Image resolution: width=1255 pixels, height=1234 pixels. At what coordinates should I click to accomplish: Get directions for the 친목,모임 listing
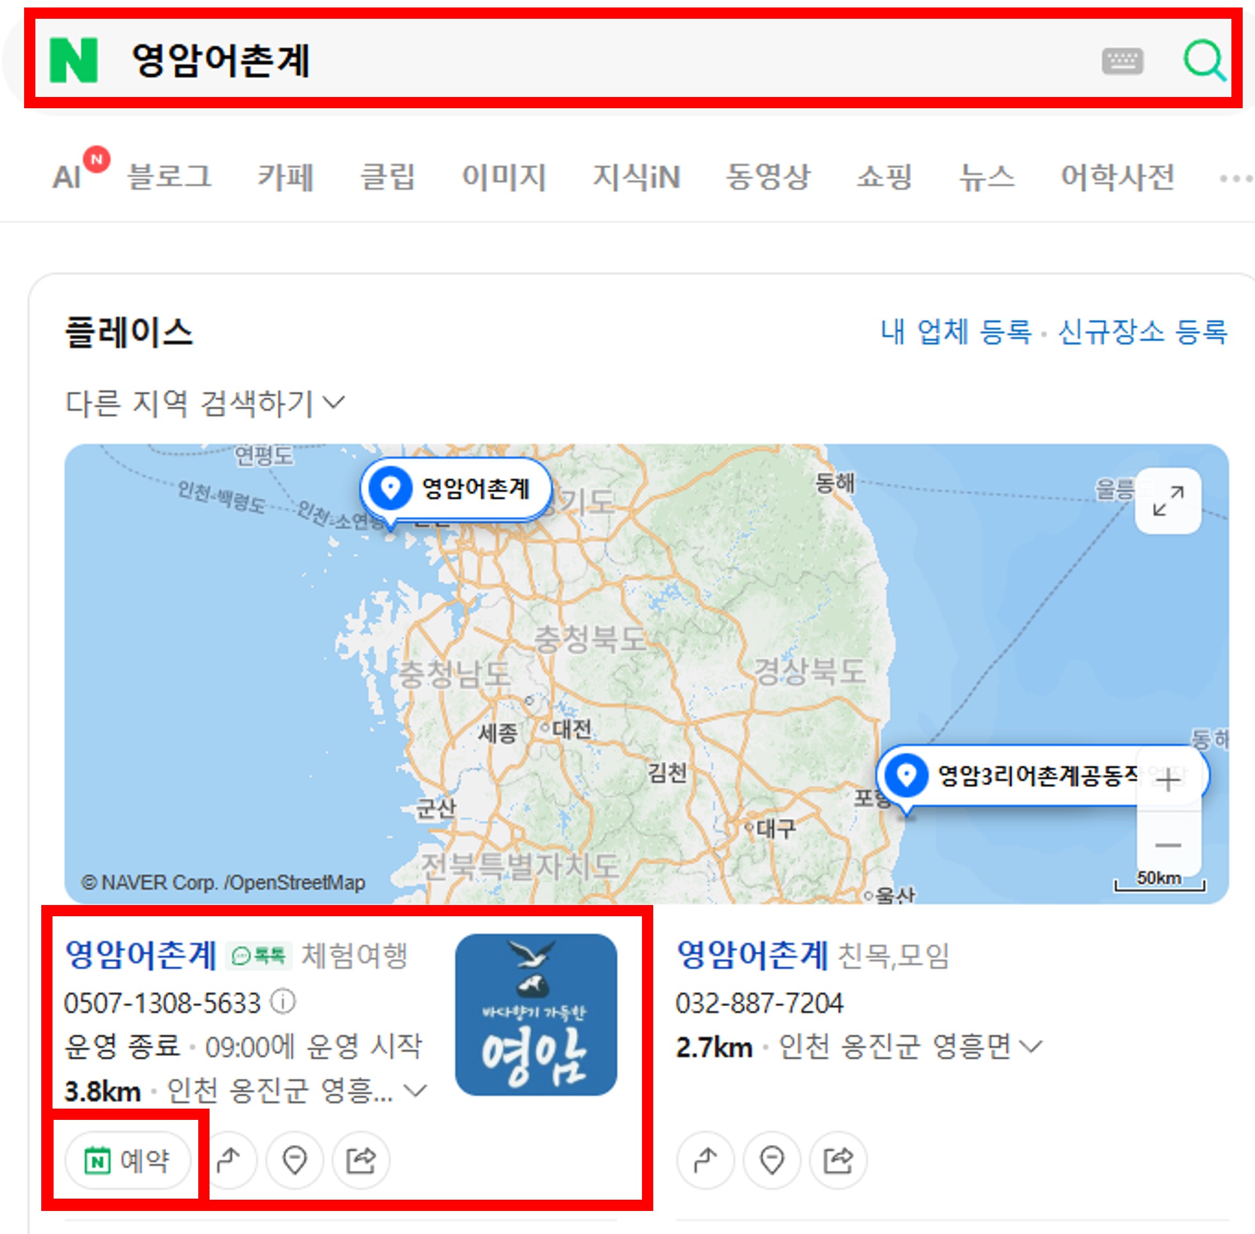[x=705, y=1160]
